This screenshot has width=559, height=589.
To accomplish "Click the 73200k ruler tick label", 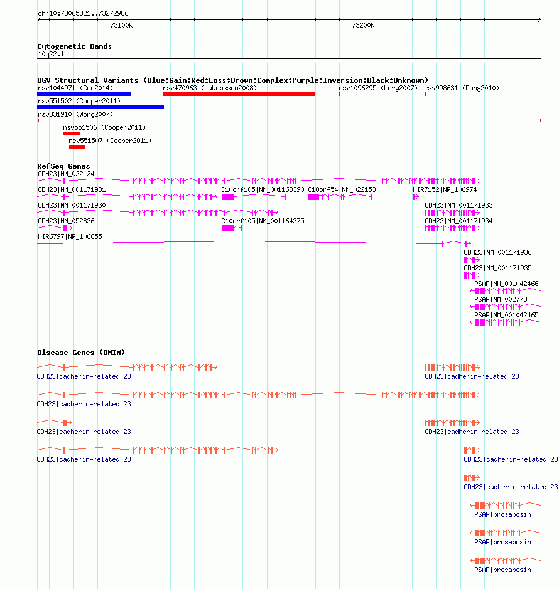I will [x=363, y=26].
